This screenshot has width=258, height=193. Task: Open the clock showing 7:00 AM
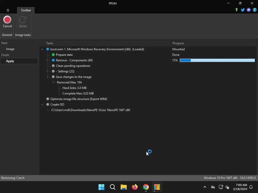click(240, 187)
